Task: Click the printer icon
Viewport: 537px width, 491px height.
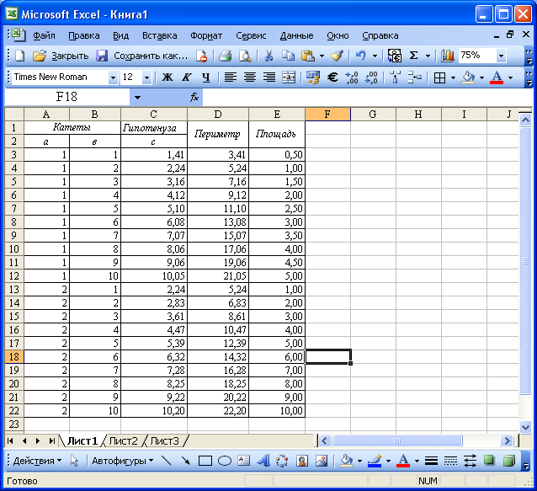Action: (x=225, y=56)
